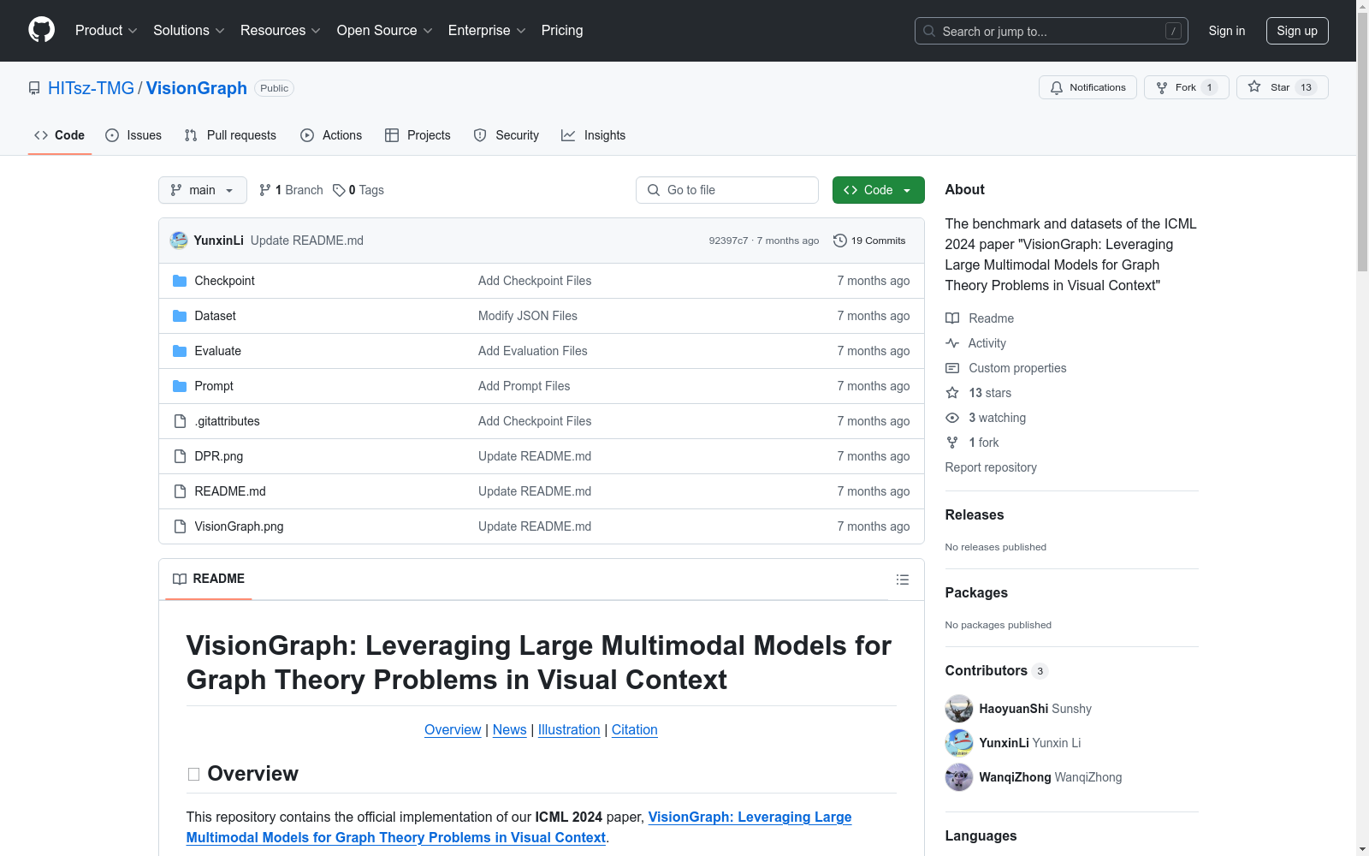Open the Packages section heading link

pyautogui.click(x=976, y=592)
